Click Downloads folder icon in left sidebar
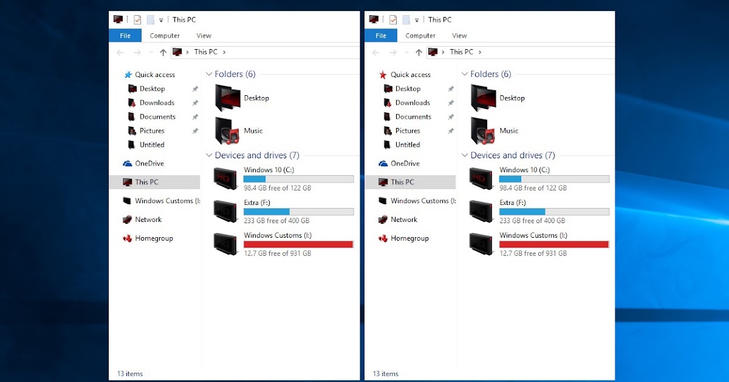This screenshot has width=729, height=382. (x=133, y=102)
